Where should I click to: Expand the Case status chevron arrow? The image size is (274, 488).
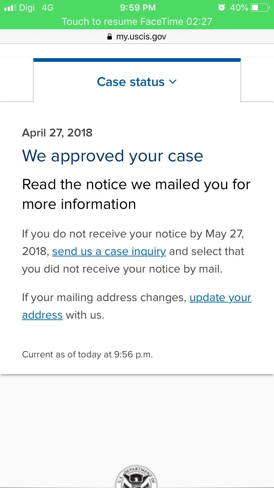173,82
